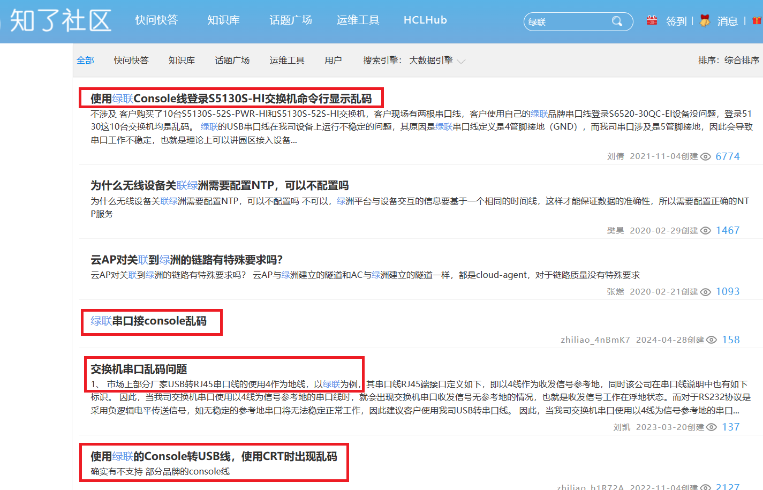Click the view count 158
Image resolution: width=763 pixels, height=490 pixels.
731,340
